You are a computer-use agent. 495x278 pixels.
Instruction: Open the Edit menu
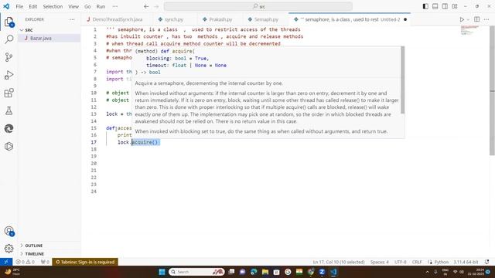[32, 6]
